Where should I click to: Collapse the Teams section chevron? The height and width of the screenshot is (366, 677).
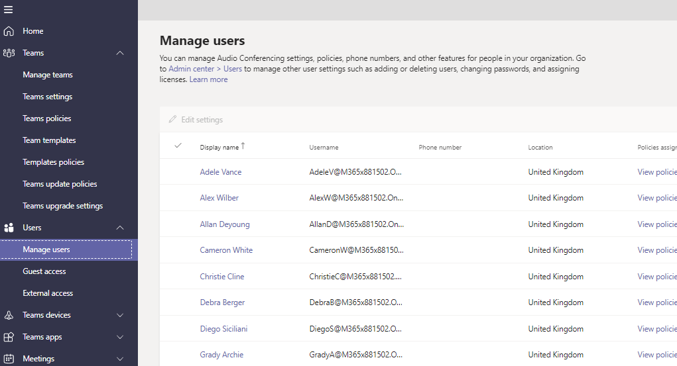coord(120,53)
